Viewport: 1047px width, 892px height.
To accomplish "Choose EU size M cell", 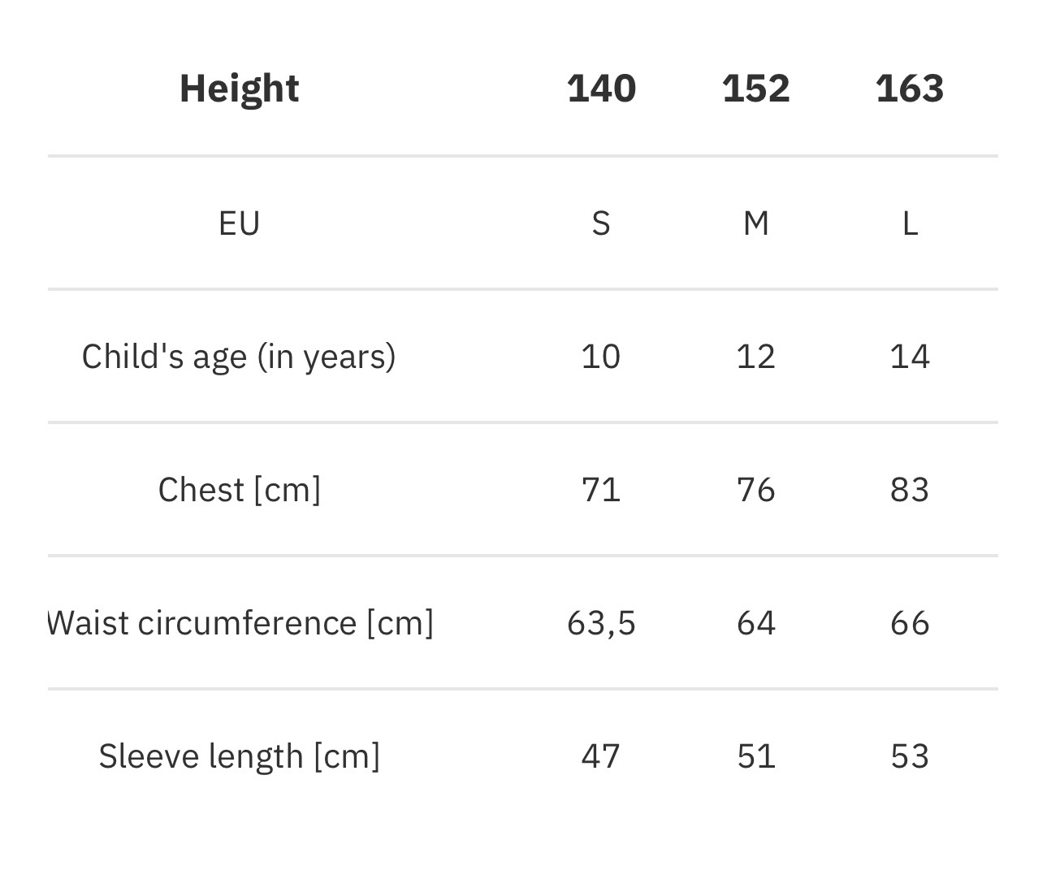I will click(x=755, y=223).
